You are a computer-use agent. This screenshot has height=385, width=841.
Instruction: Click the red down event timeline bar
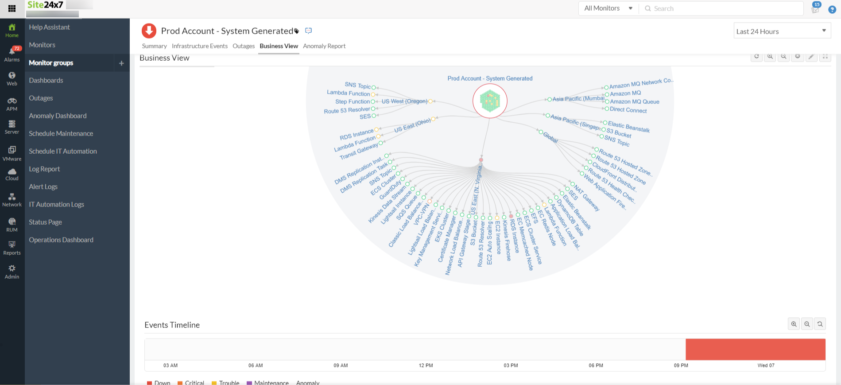tap(755, 349)
